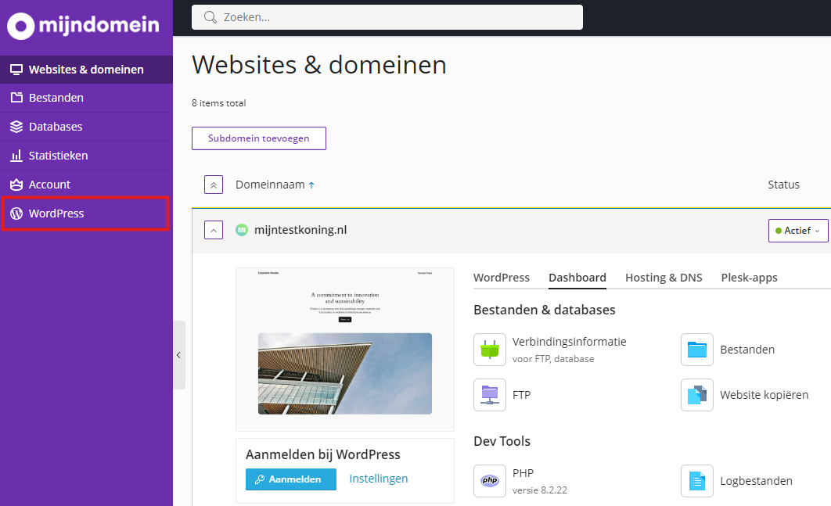Viewport: 831px width, 506px height.
Task: Click the Aanmelden WordPress login button
Action: tap(290, 479)
